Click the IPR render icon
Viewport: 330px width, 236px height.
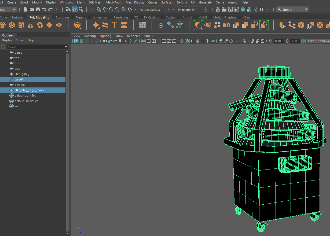pos(230,10)
